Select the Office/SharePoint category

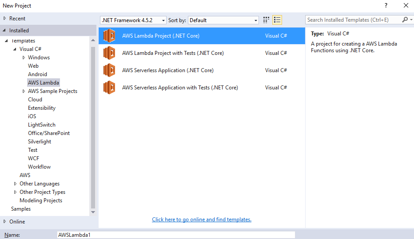pos(49,133)
